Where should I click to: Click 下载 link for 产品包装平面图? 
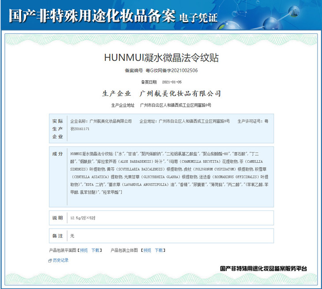tap(95, 250)
